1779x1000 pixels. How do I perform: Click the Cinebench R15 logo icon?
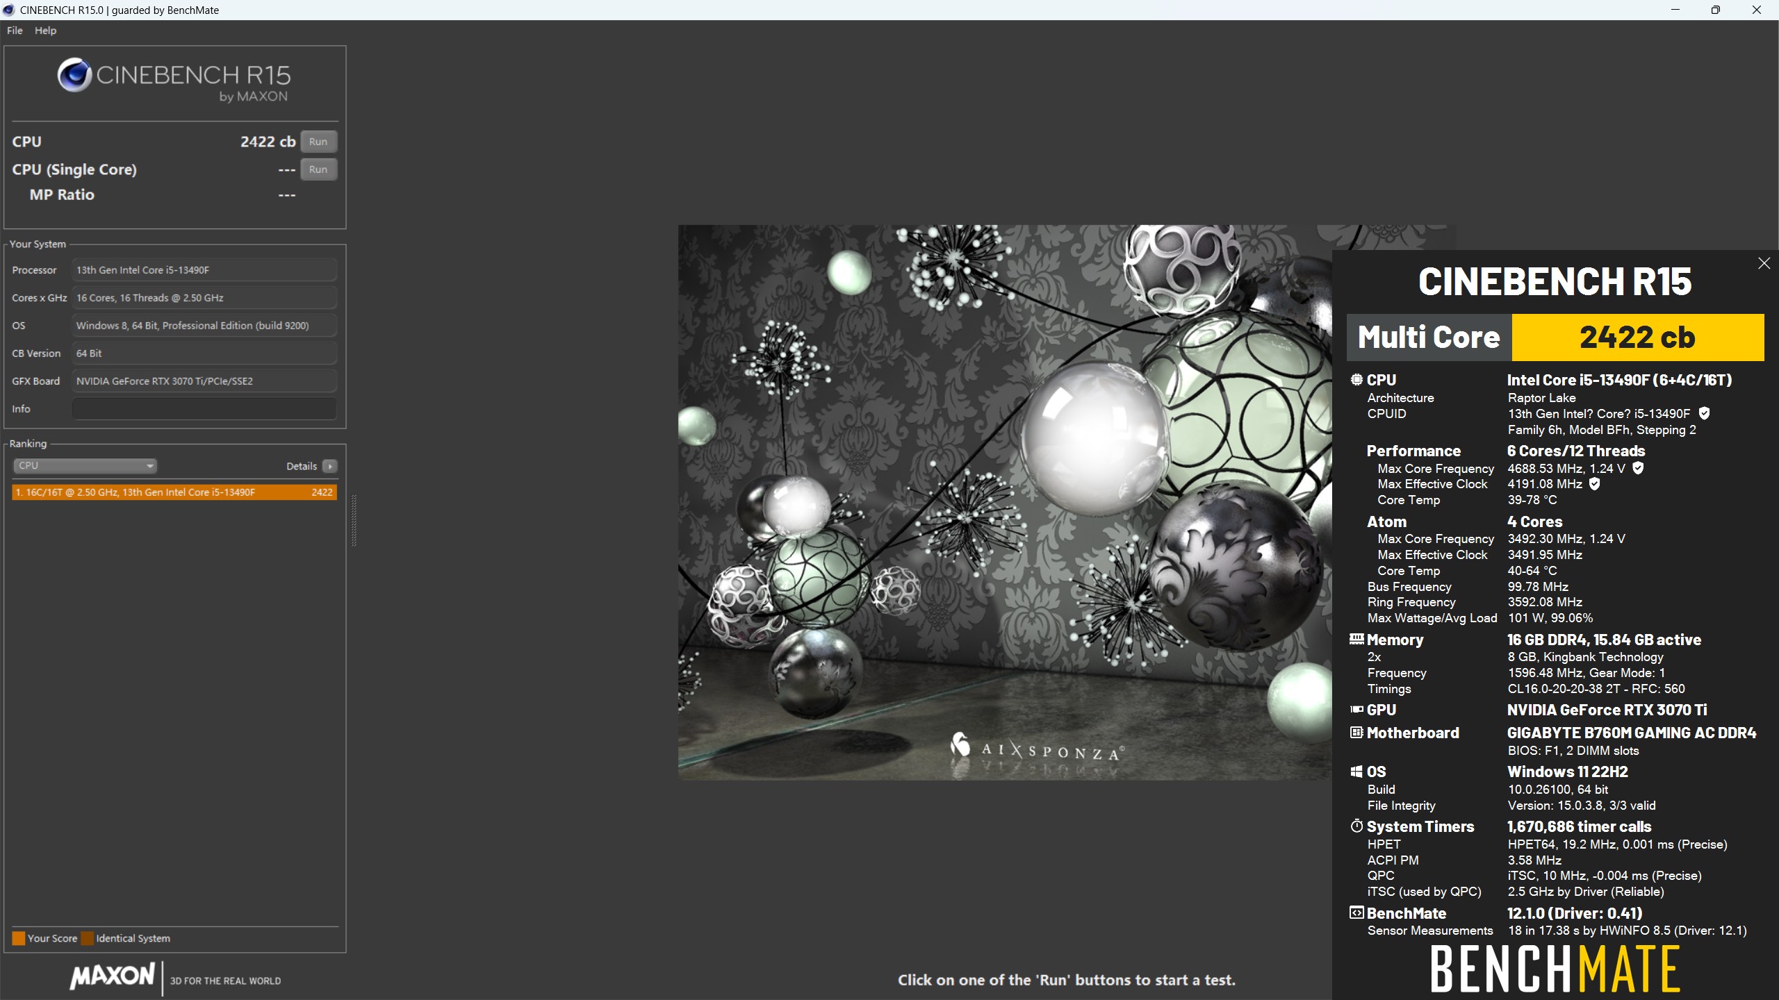click(x=74, y=76)
